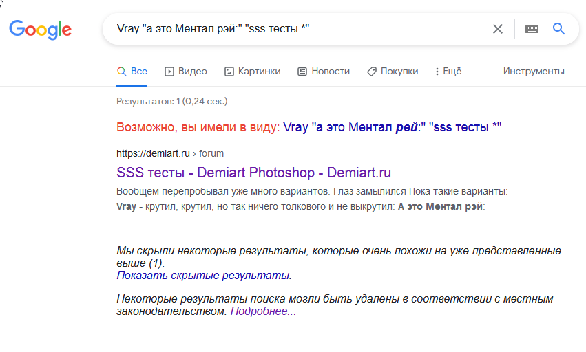Switch to the Видео tab
The height and width of the screenshot is (352, 586).
click(192, 71)
